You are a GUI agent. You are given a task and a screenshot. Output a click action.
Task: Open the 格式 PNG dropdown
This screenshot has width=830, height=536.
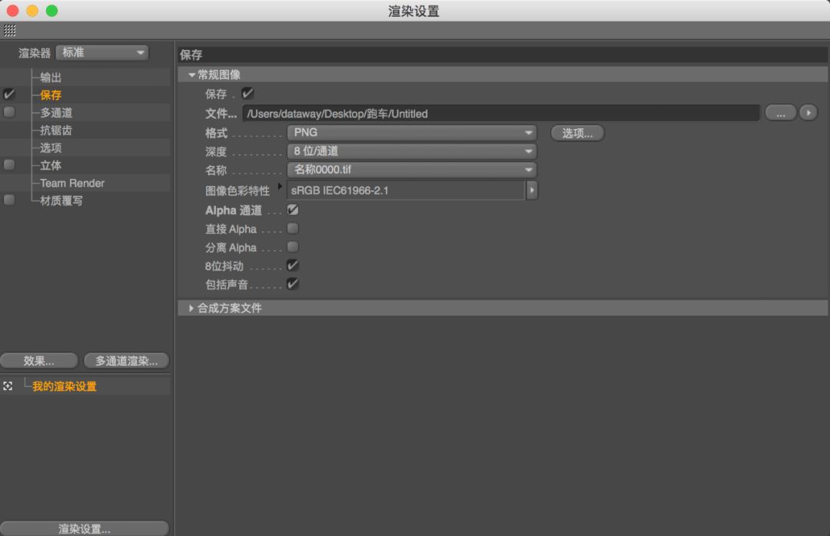click(x=412, y=132)
